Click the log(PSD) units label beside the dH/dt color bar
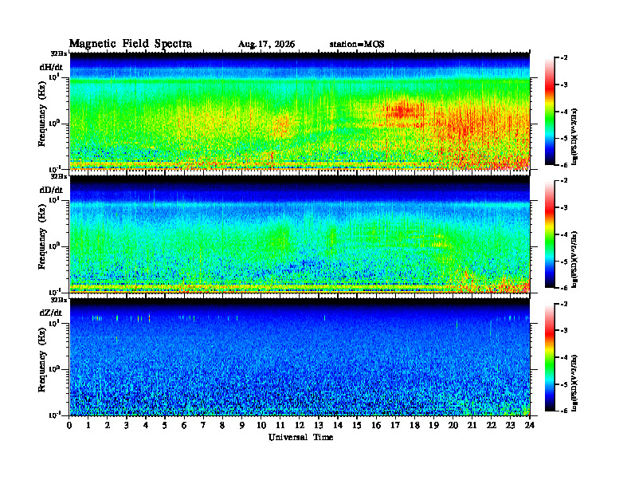 pyautogui.click(x=575, y=136)
